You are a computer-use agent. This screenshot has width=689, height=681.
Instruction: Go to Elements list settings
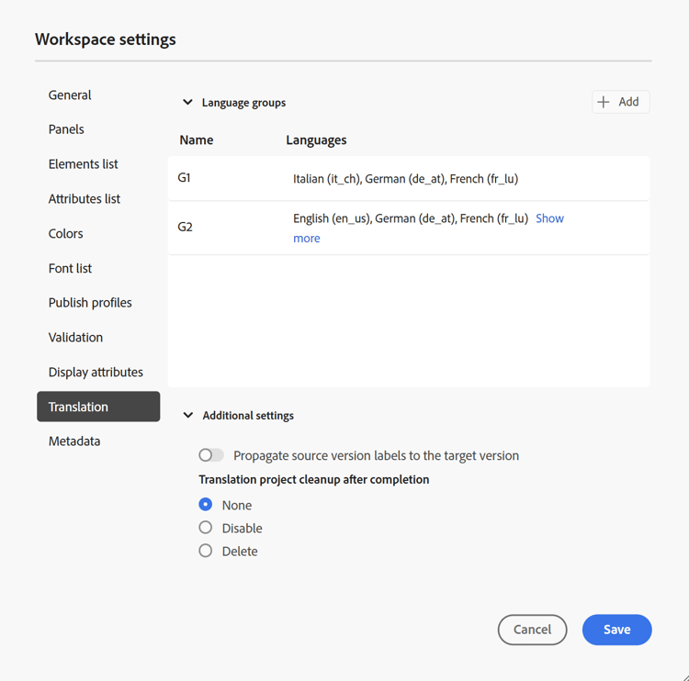coord(84,164)
